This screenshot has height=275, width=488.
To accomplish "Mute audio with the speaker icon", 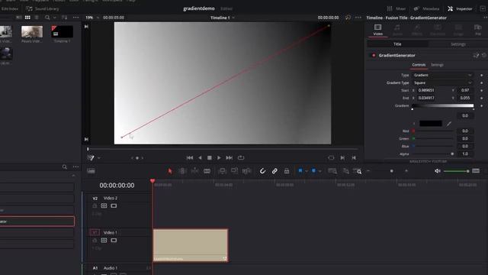I will [x=438, y=171].
